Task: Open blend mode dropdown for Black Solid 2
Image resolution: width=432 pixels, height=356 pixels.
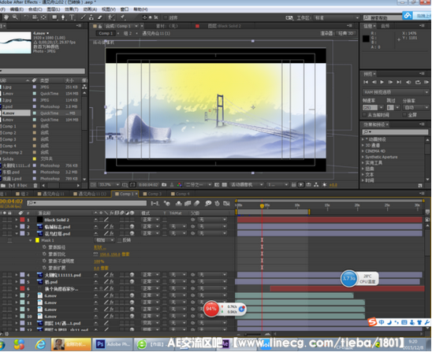Action: pyautogui.click(x=150, y=220)
